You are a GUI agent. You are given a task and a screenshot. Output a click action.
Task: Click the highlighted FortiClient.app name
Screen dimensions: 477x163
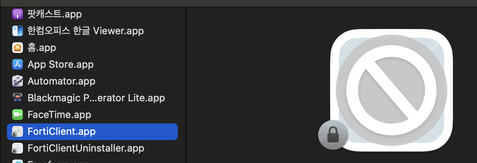pos(61,131)
